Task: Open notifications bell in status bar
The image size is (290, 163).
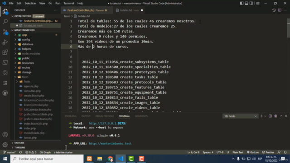Action: (285, 152)
